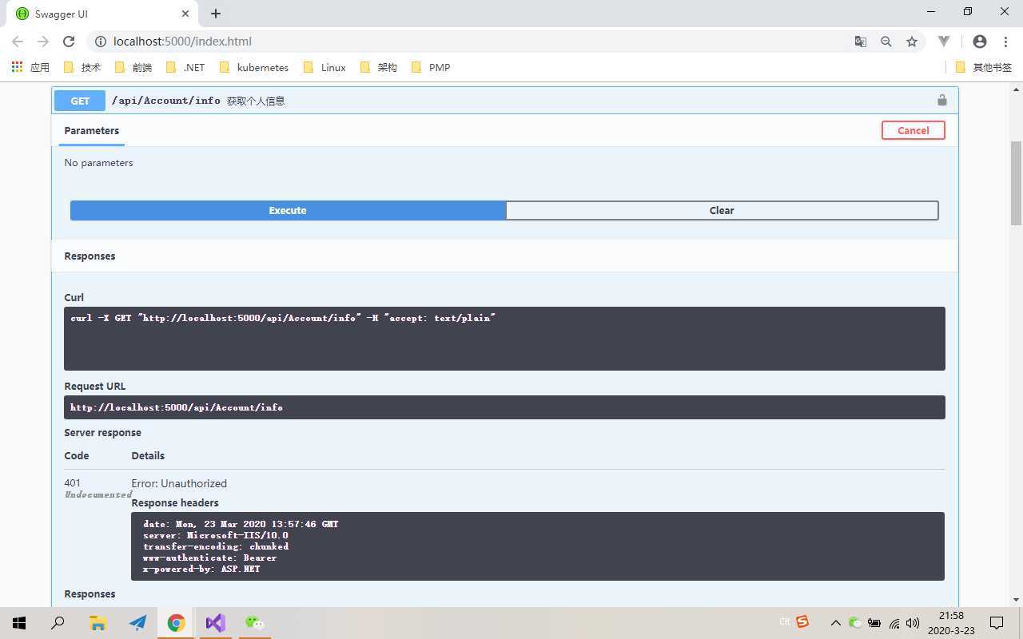Image resolution: width=1023 pixels, height=639 pixels.
Task: Click the scrollbar up arrow
Action: pos(1016,88)
